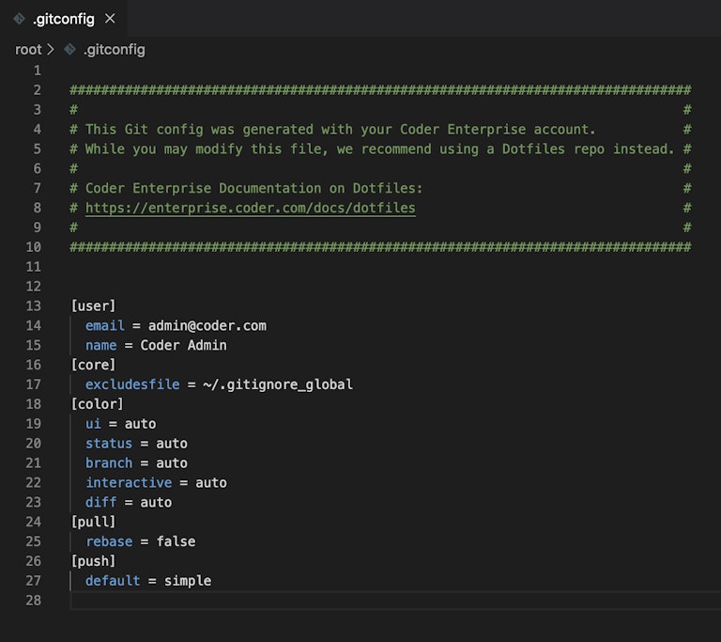This screenshot has width=721, height=642.
Task: Click the diff key on line 23
Action: tap(101, 502)
